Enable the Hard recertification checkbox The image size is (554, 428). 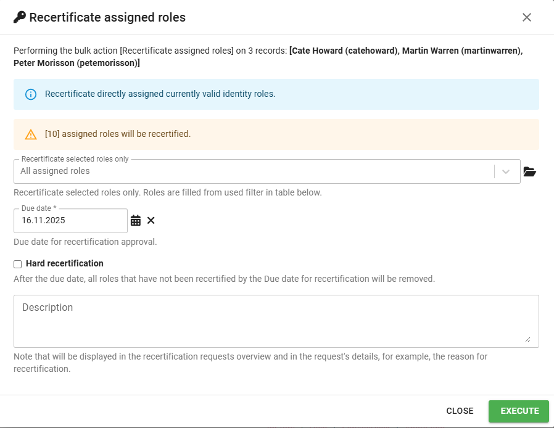pos(18,264)
